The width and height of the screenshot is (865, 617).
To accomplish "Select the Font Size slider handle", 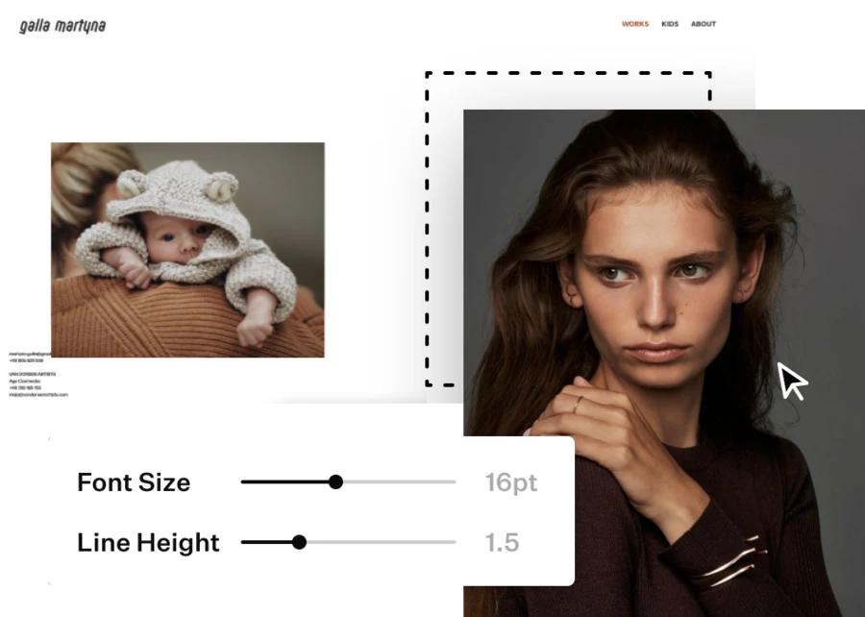I will (335, 481).
